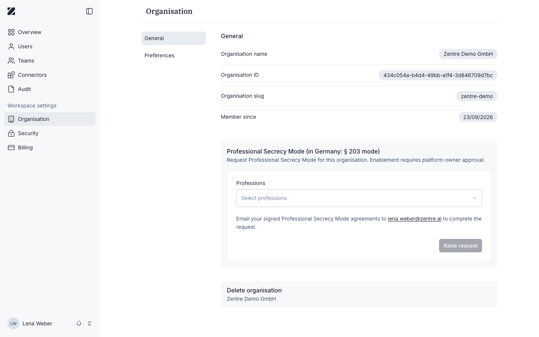539x337 pixels.
Task: Click the Connectors blocks icon
Action: pos(11,75)
